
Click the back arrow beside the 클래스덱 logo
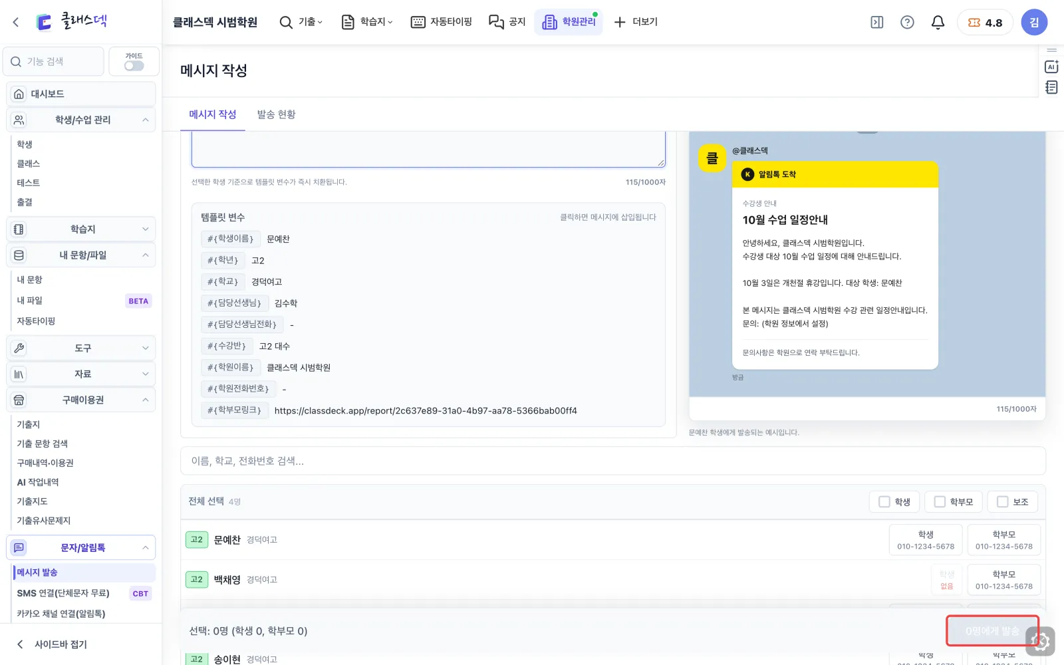[16, 22]
